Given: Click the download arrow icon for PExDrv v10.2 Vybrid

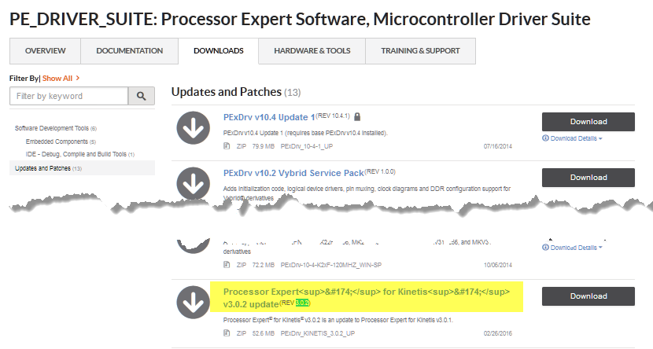Looking at the screenshot, I should tap(192, 183).
